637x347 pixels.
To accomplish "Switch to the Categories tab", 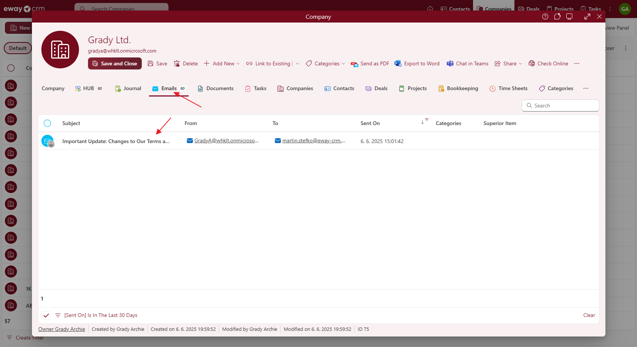I will 556,88.
